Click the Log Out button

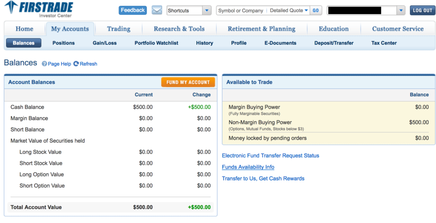click(x=422, y=11)
